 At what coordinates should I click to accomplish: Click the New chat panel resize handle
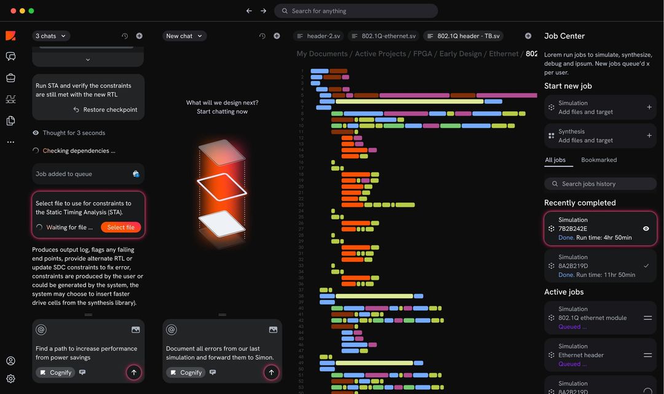(x=223, y=315)
